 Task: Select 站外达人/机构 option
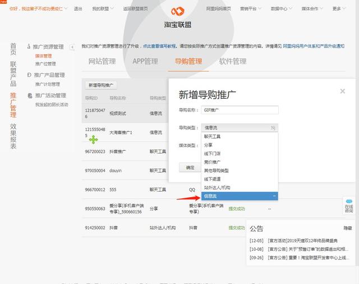(240, 188)
